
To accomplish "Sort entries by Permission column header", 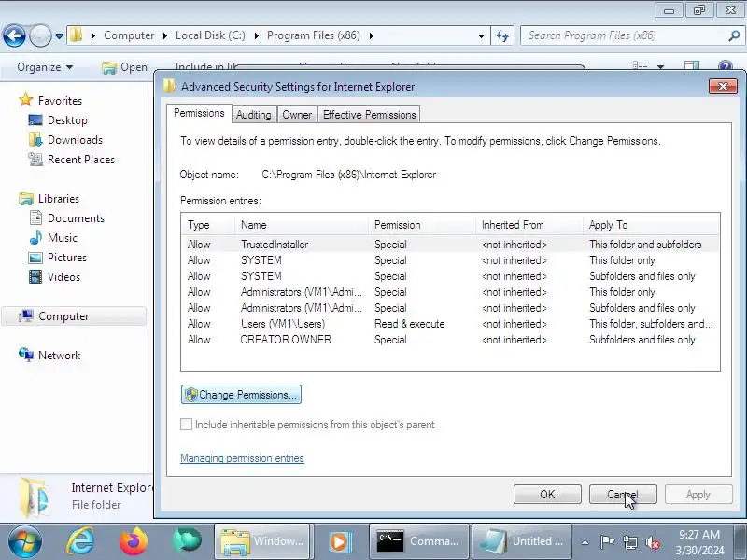I will pos(422,225).
